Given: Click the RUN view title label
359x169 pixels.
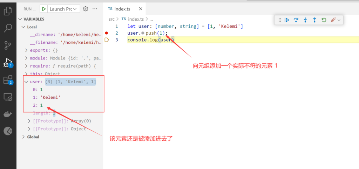Looking at the screenshot, I should [x=30, y=9].
